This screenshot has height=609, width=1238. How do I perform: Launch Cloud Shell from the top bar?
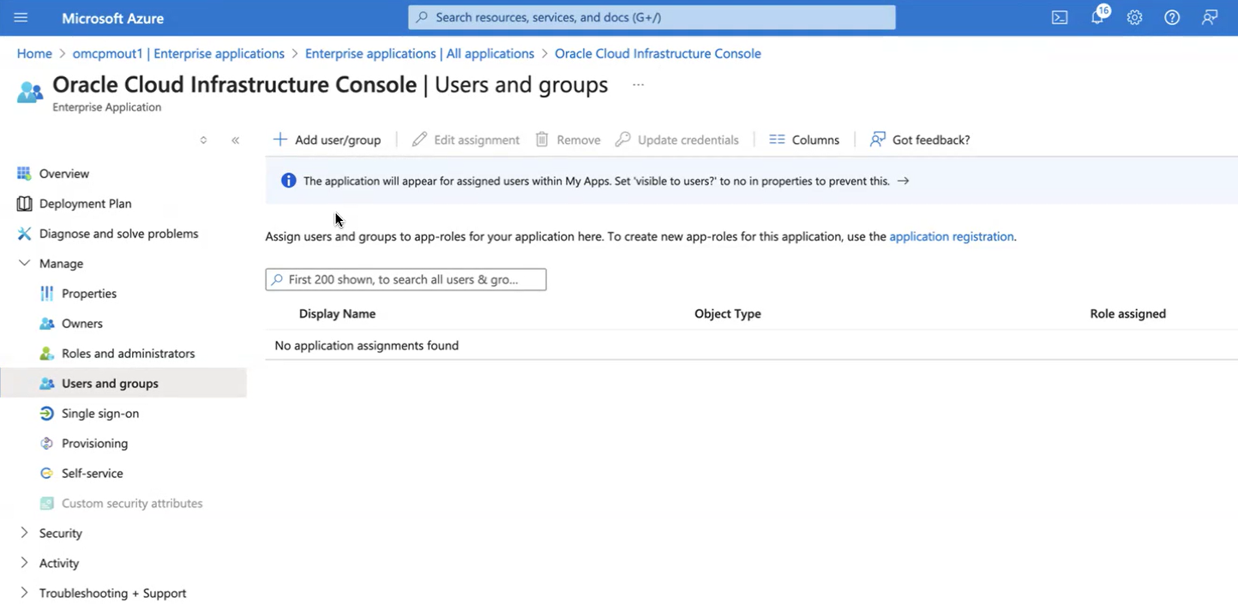[1059, 17]
